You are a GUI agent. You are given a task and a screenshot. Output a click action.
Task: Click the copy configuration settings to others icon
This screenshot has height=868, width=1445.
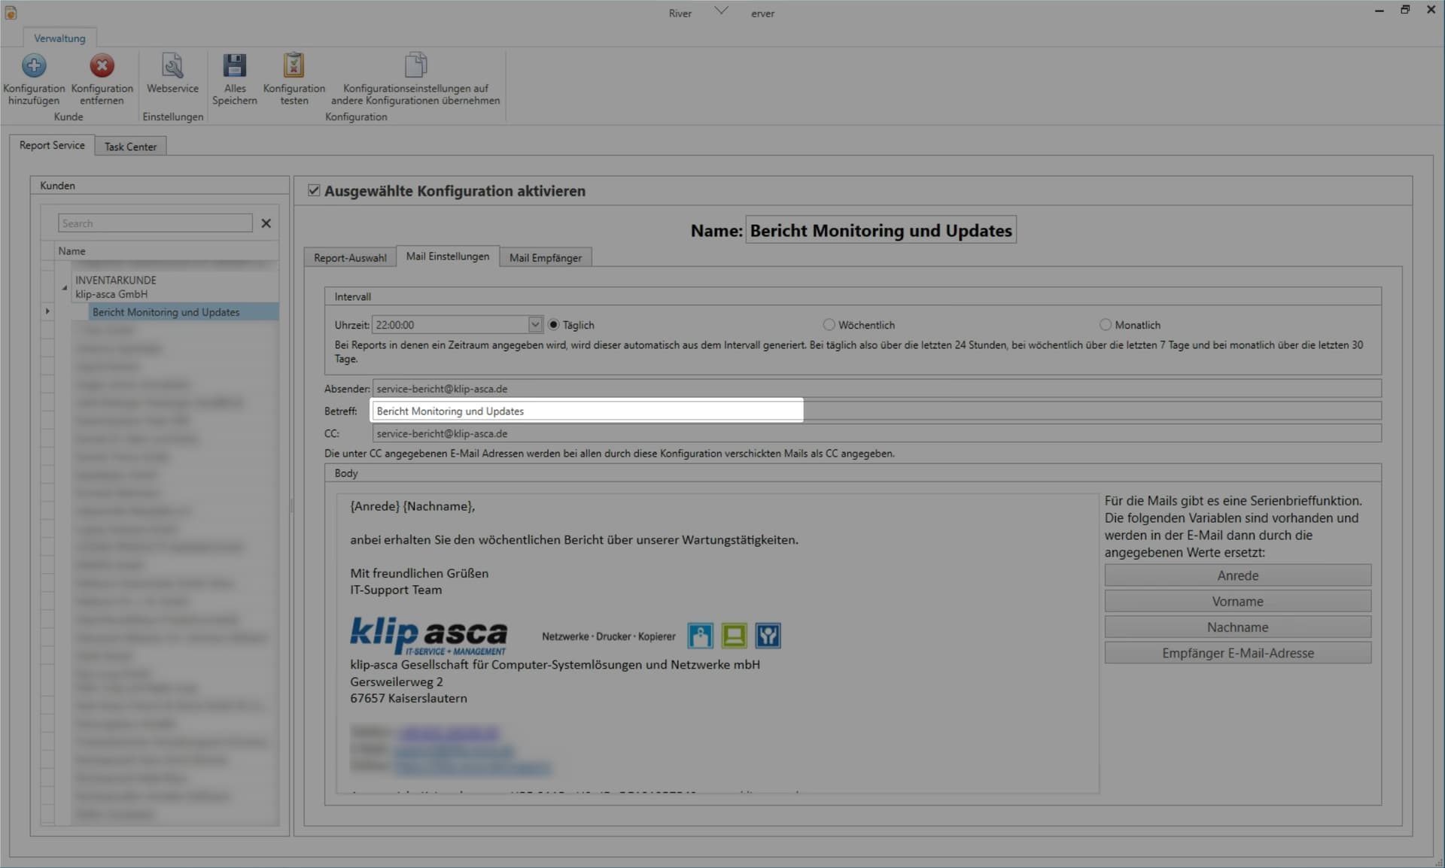(415, 65)
